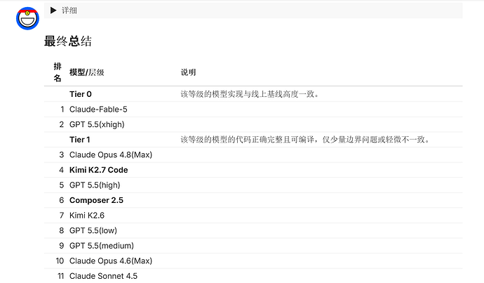Select the Composer 2.5 cell
The width and height of the screenshot is (484, 283).
96,200
